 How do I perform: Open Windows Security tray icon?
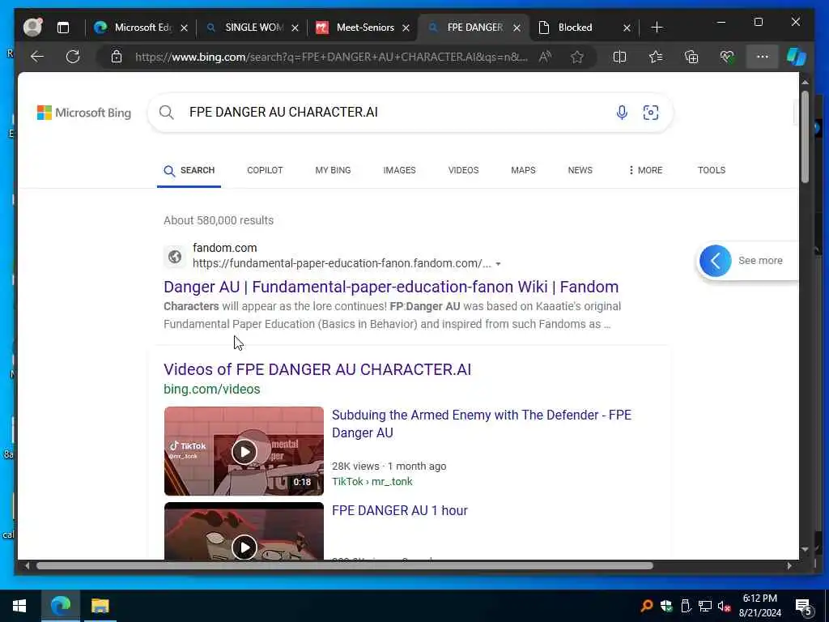click(666, 606)
